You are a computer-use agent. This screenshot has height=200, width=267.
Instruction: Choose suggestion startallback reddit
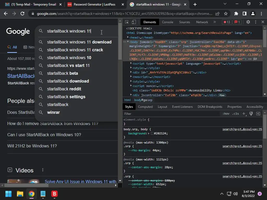click(64, 89)
